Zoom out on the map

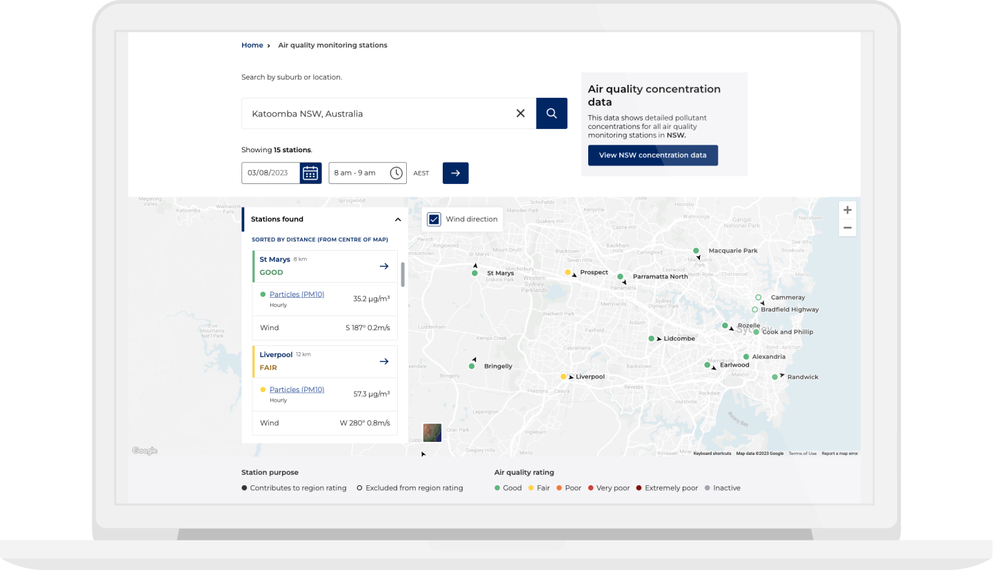pos(847,228)
